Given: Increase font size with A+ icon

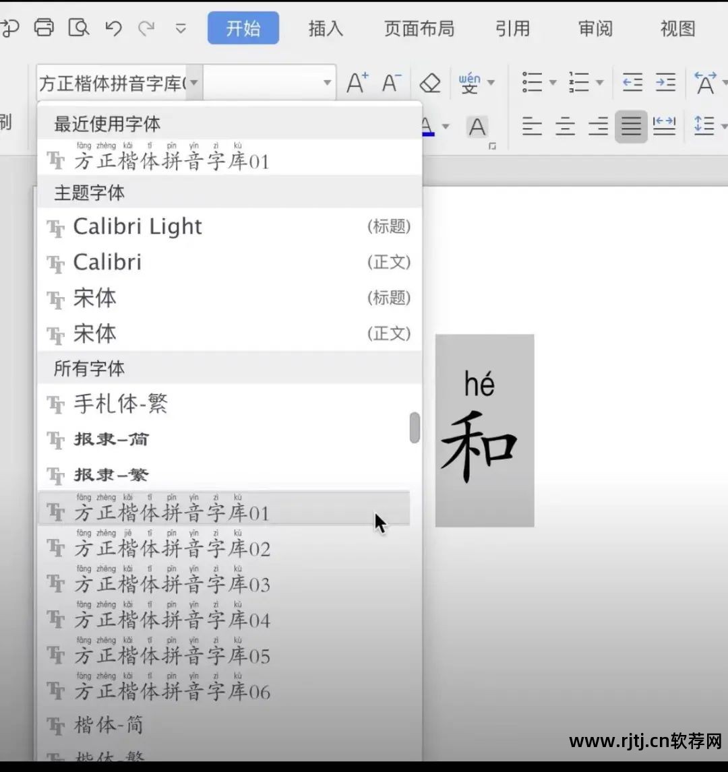Looking at the screenshot, I should (358, 82).
